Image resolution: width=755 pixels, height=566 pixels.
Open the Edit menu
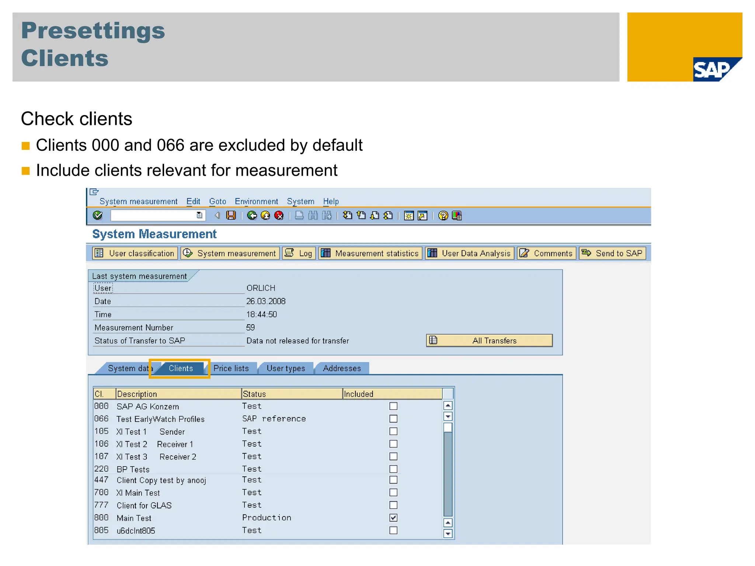pyautogui.click(x=193, y=201)
